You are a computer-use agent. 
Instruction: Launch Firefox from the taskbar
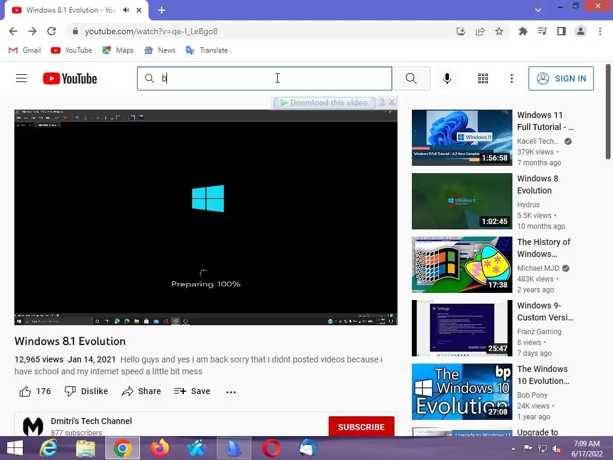click(x=160, y=448)
